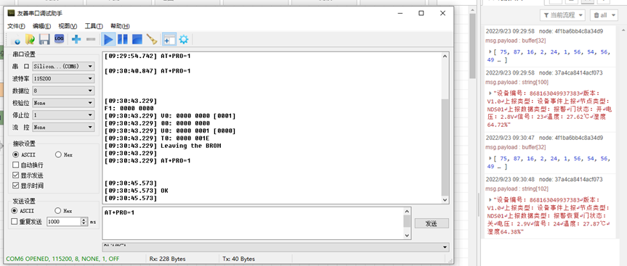
Task: Click the COM6 OPENED status bar text
Action: point(62,259)
